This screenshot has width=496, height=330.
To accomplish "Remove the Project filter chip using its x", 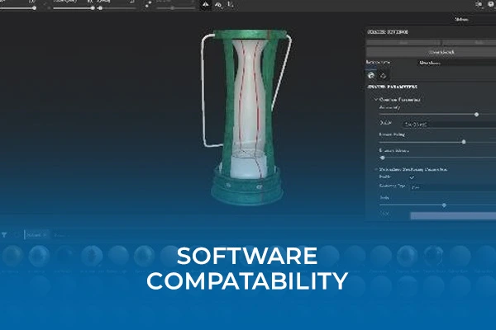I will 45,235.
